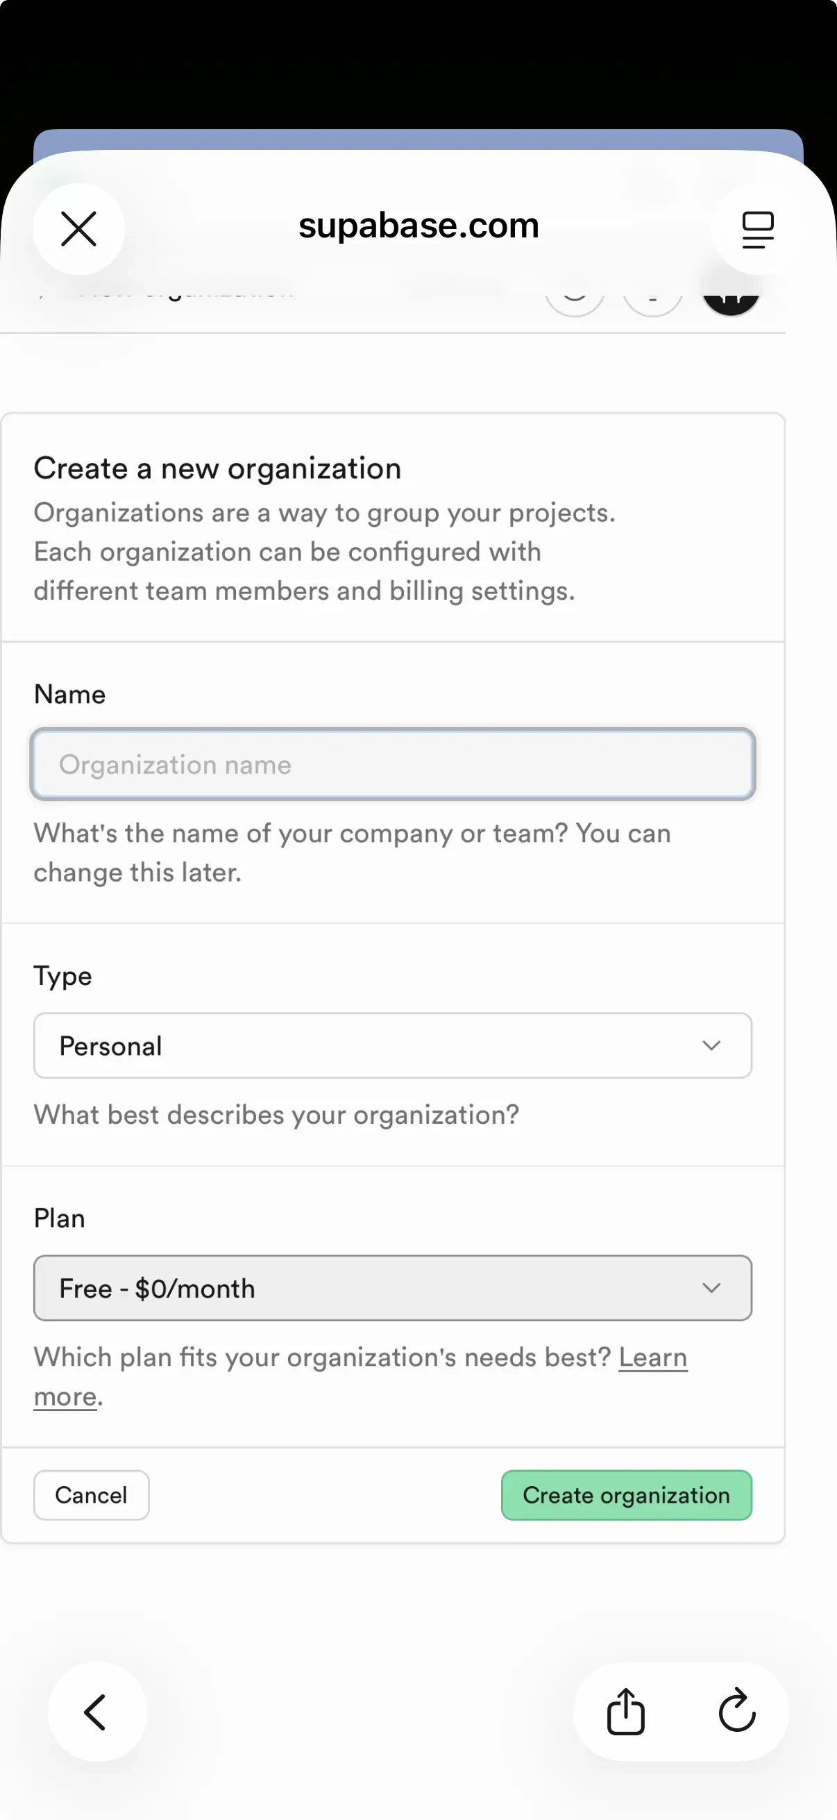Navigate back with the back chevron

point(97,1712)
